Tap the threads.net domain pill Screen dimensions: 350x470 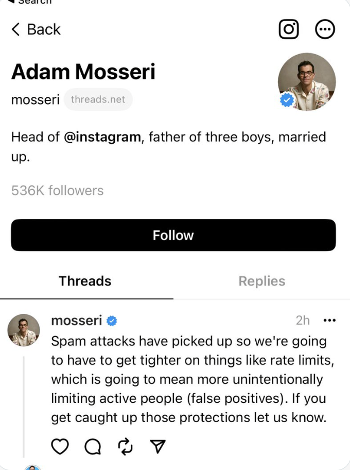point(98,99)
